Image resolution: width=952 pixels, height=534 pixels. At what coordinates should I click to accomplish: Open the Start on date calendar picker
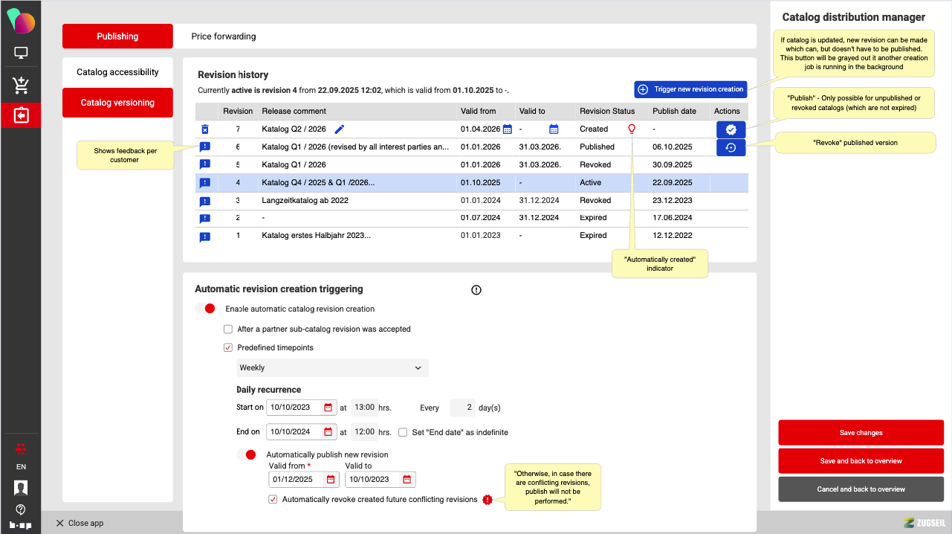tap(328, 408)
